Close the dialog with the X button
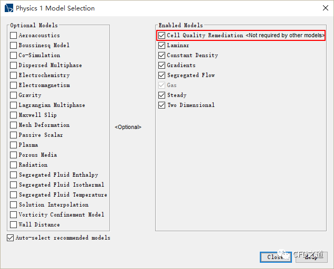This screenshot has height=269, width=334. tap(323, 8)
